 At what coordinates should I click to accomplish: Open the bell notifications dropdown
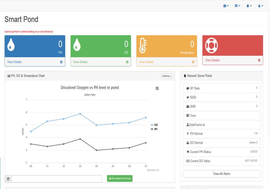tap(249, 6)
